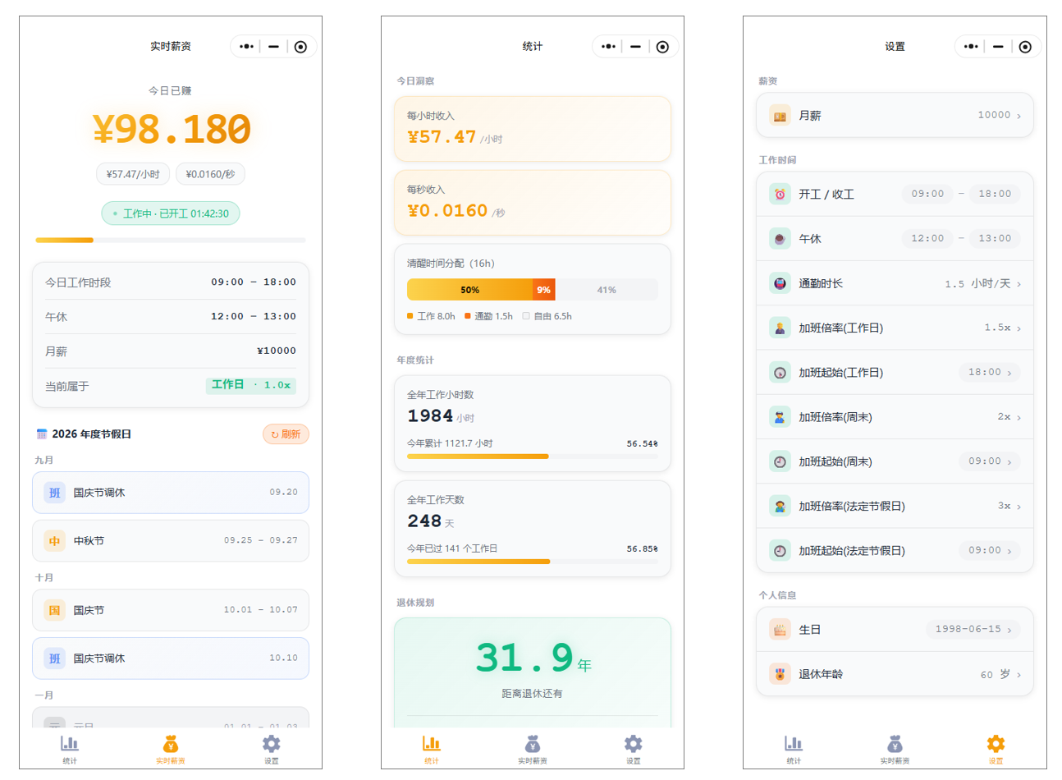Viewport: 1062px width, 780px height.
Task: Click the 加班起始(周末) clock icon
Action: (x=780, y=461)
